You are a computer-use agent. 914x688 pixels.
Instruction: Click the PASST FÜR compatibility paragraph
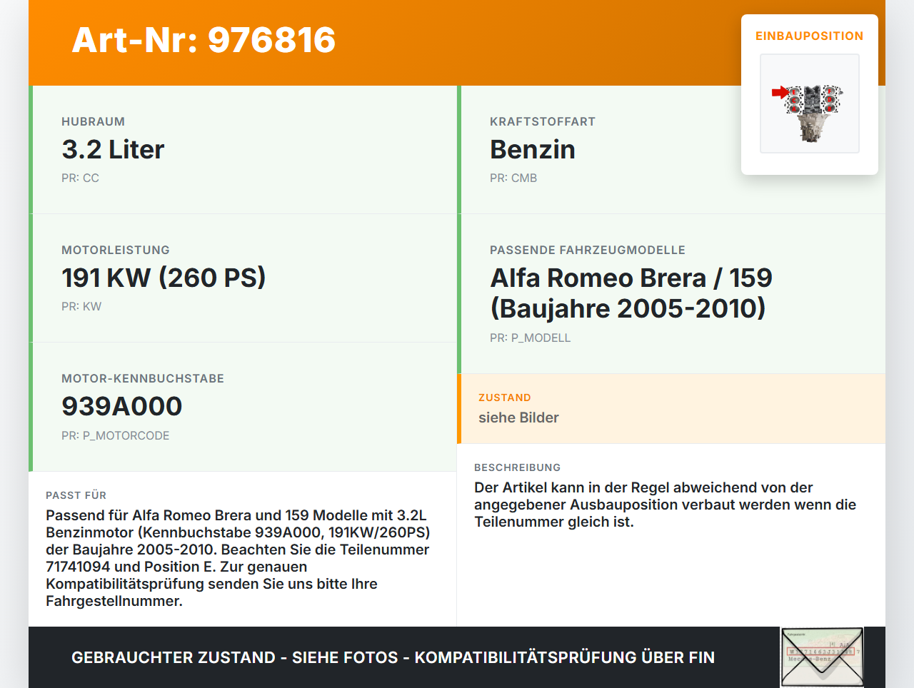(x=238, y=558)
